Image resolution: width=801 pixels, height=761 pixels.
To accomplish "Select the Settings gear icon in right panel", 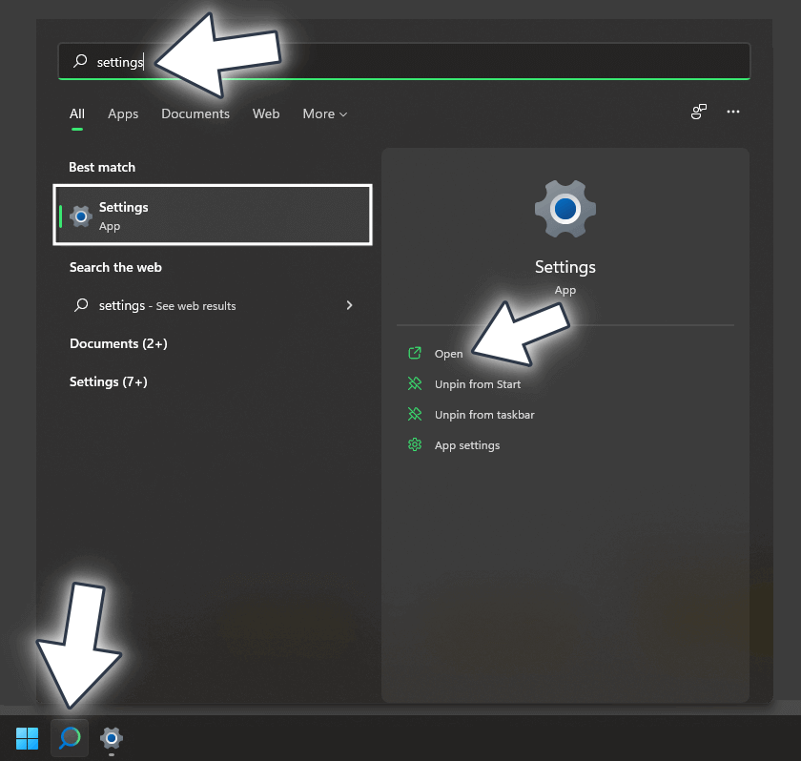I will tap(565, 209).
